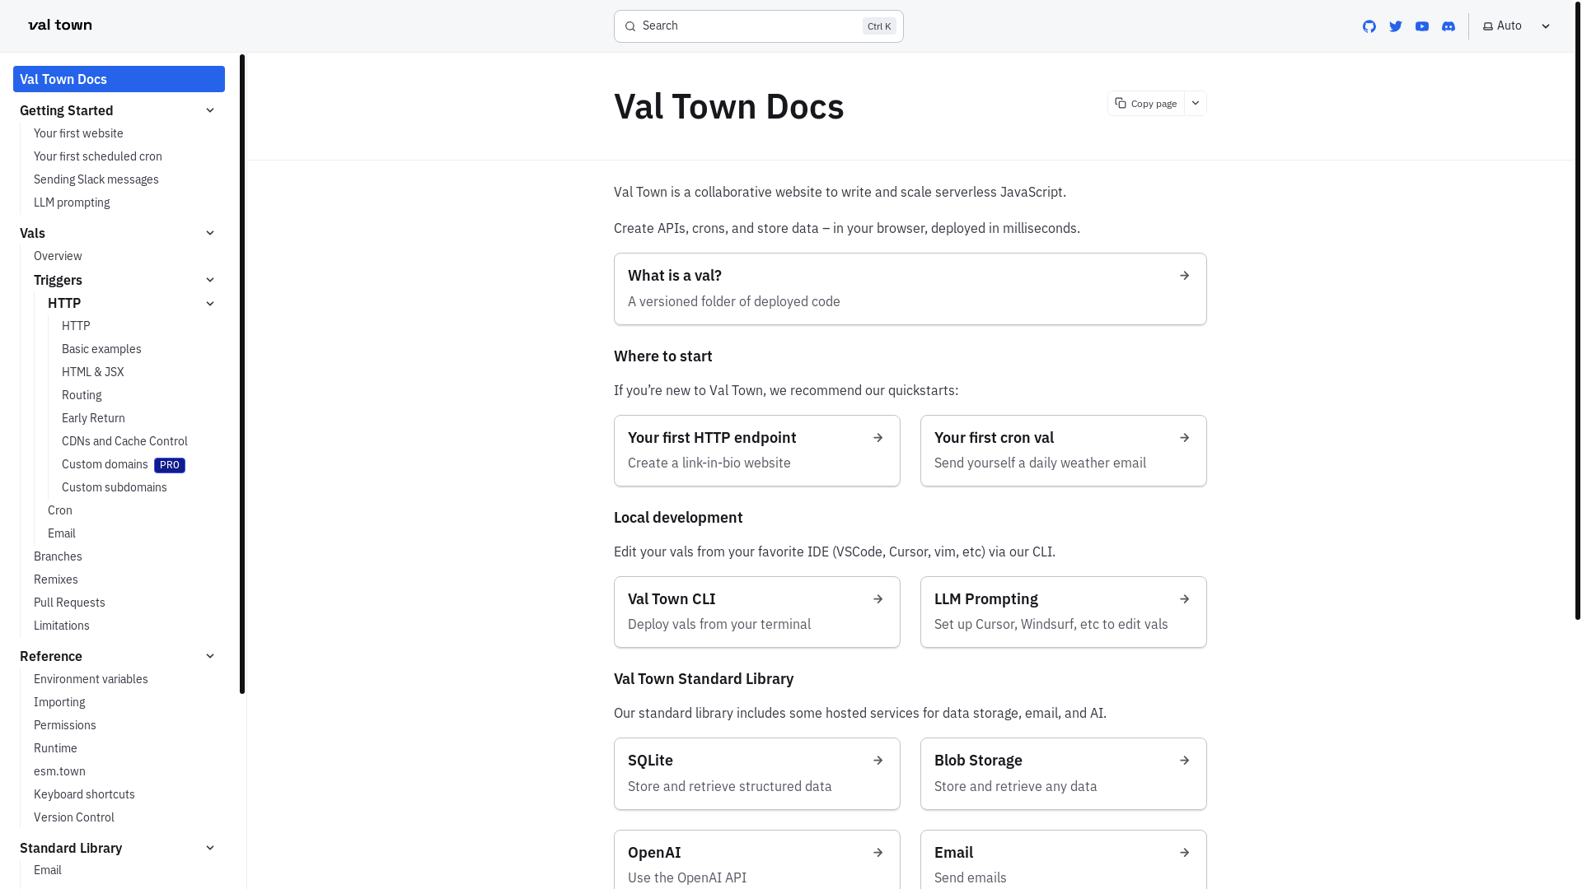The width and height of the screenshot is (1582, 889).
Task: Open the What is a val? card
Action: coord(910,289)
